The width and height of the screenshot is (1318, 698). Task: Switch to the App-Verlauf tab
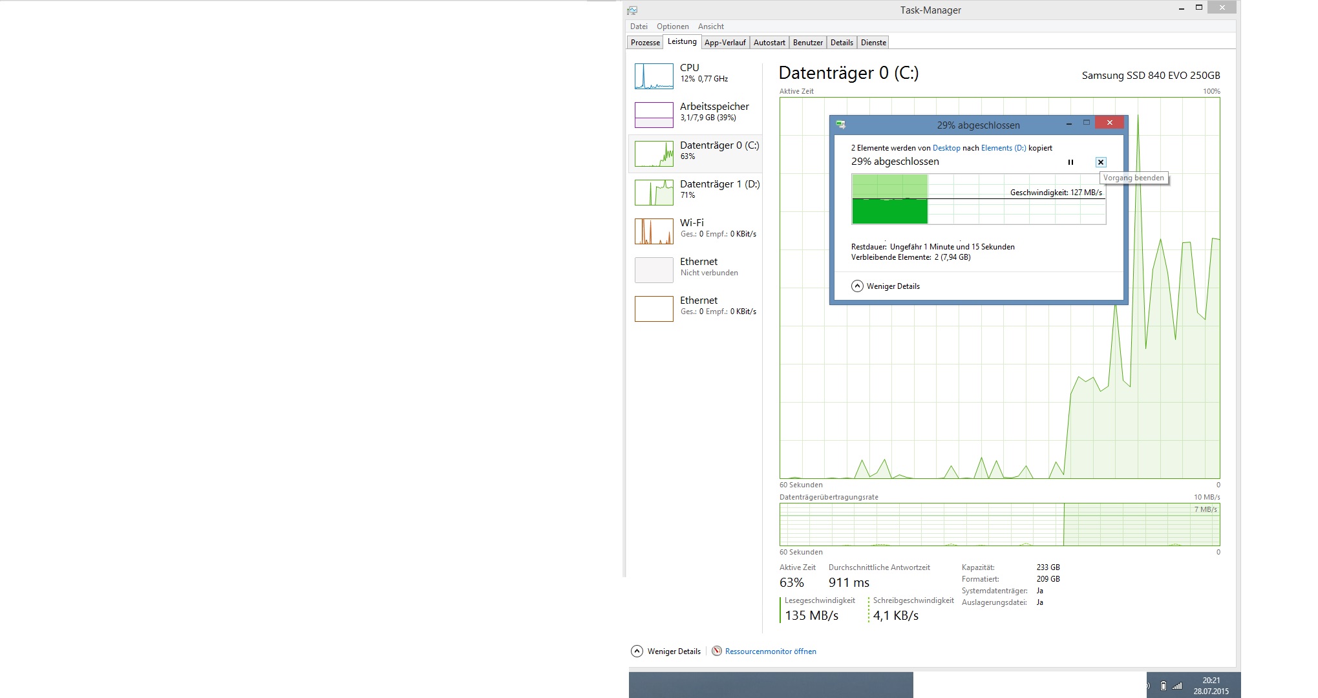(x=725, y=43)
